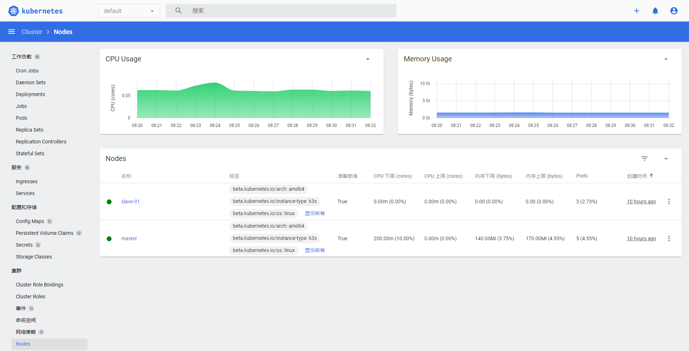This screenshot has width=689, height=351.
Task: Click the N badge beside 网络策略
Action: (x=41, y=332)
